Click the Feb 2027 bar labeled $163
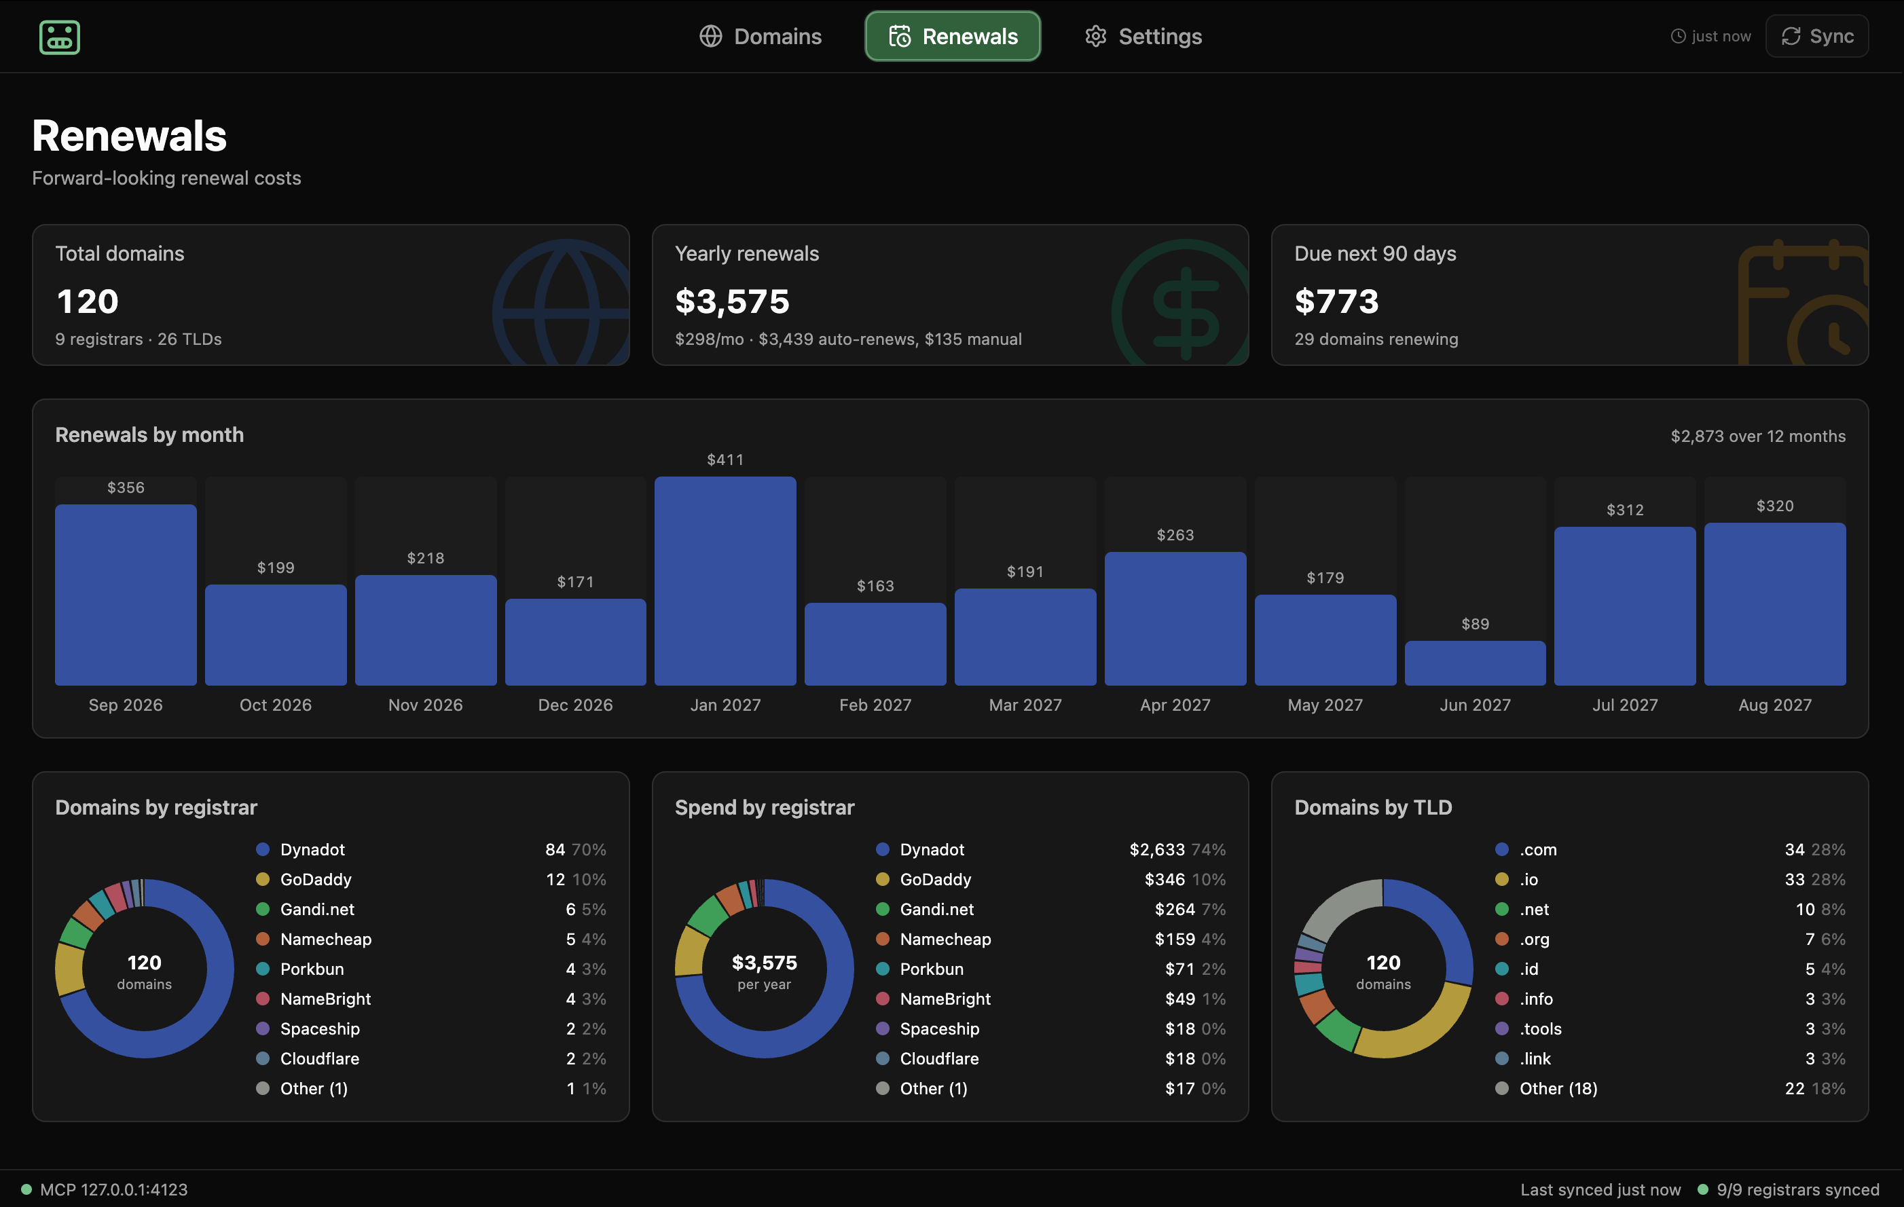 coord(875,644)
